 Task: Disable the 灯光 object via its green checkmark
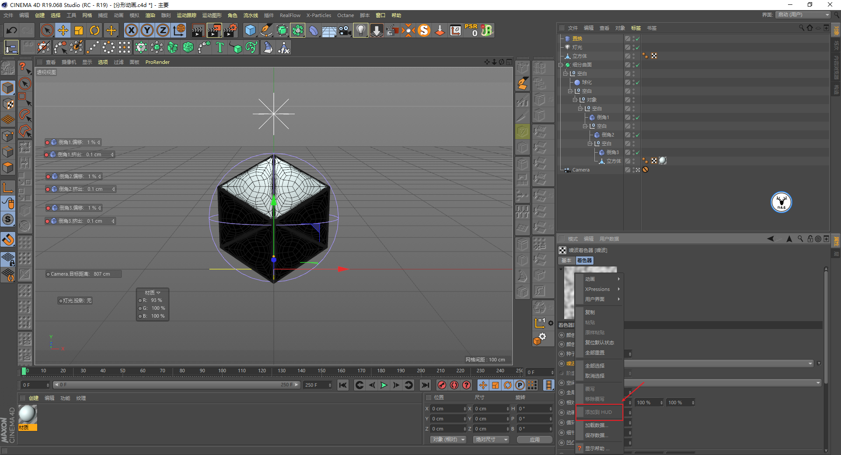[x=637, y=47]
